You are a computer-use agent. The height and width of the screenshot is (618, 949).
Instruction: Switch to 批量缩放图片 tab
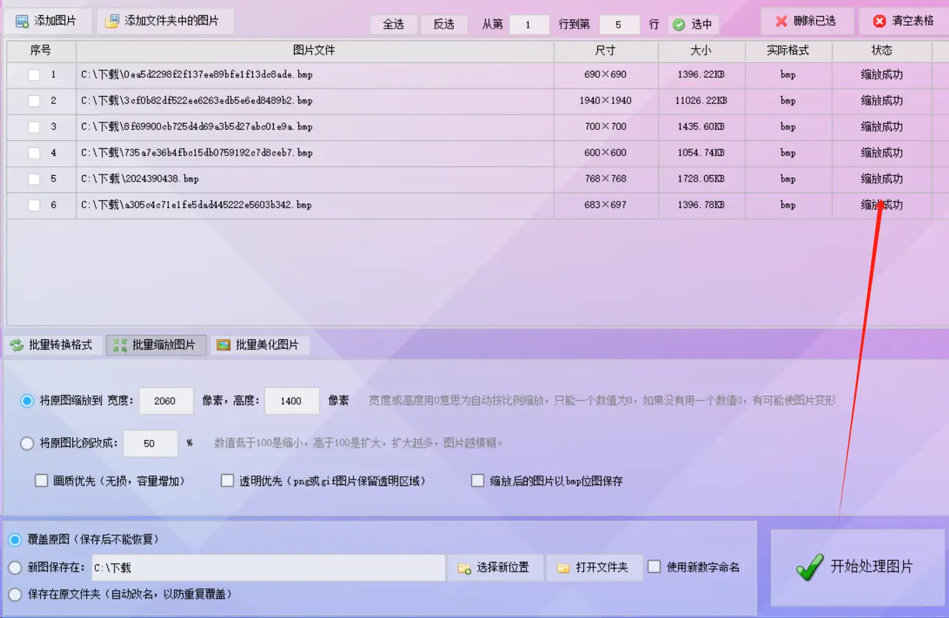coord(156,345)
